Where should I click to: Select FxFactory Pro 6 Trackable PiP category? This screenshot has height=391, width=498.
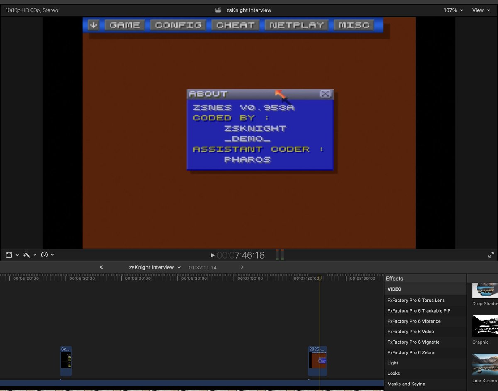click(425, 310)
